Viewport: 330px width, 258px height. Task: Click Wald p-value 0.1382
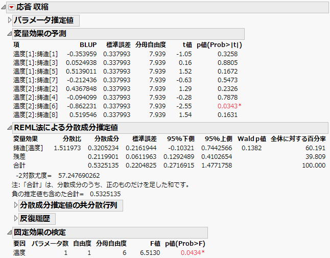tap(252, 148)
